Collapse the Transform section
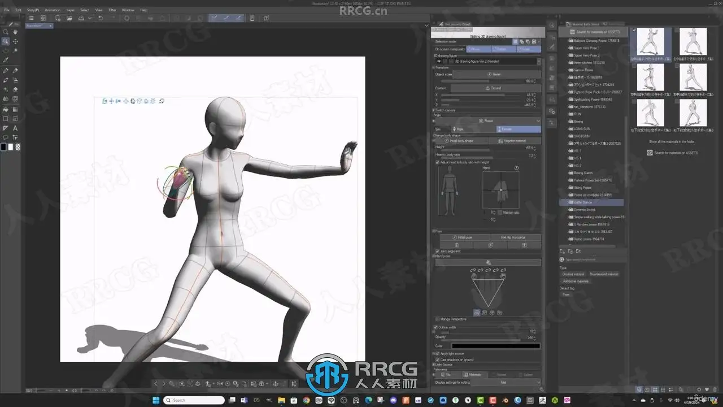Viewport: 723px width, 407px height. tap(434, 68)
